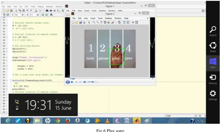Image resolution: width=221 pixels, height=132 pixels.
Task: Click Link Plot icon in Figure 2
Action: (119, 22)
